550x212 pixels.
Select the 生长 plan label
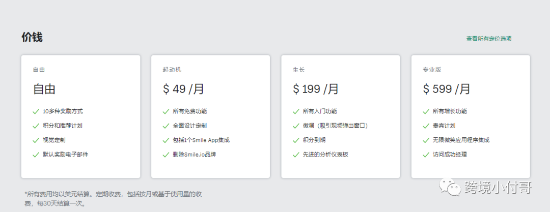coord(299,70)
